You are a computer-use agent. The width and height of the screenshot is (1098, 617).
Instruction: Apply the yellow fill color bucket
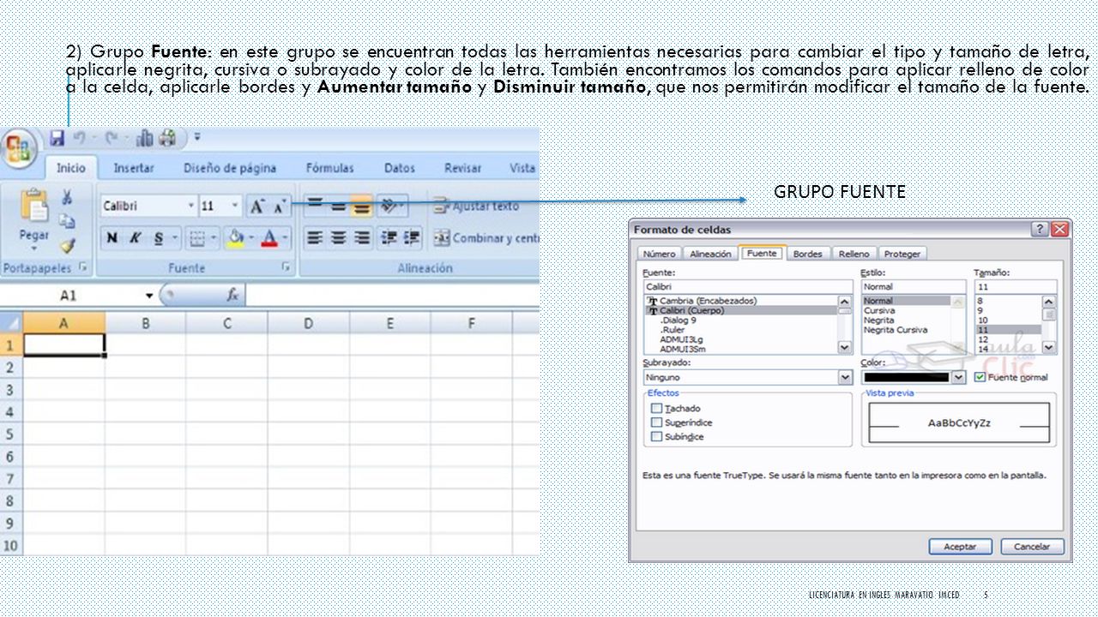pyautogui.click(x=234, y=237)
